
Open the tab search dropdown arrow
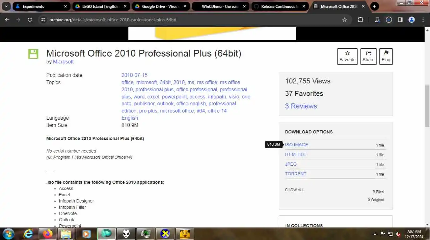click(x=6, y=6)
